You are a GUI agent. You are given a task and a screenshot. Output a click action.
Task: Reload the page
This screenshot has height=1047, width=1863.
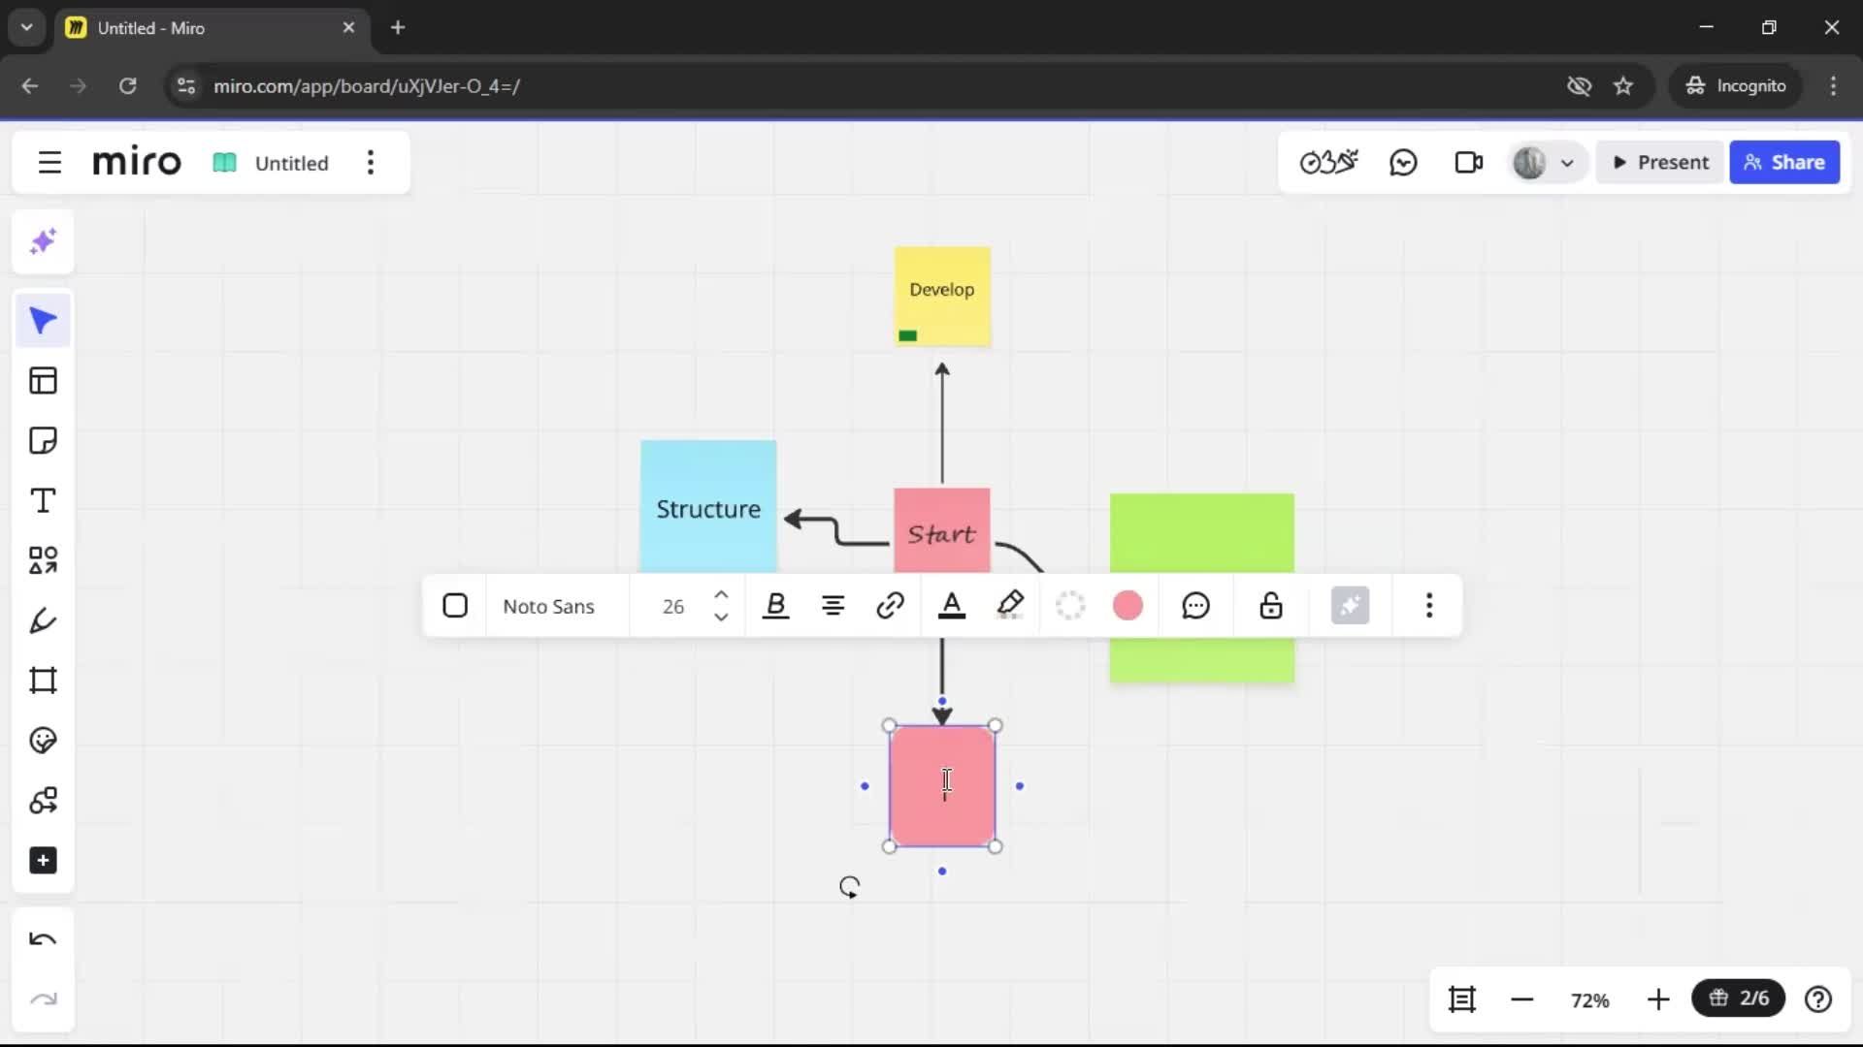click(127, 86)
